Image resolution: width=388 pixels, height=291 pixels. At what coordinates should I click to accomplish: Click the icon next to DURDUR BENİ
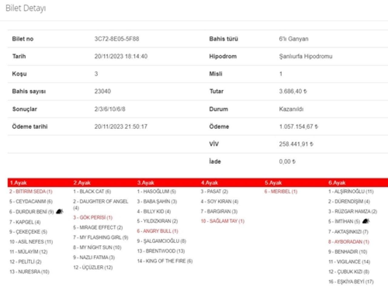tap(60, 212)
